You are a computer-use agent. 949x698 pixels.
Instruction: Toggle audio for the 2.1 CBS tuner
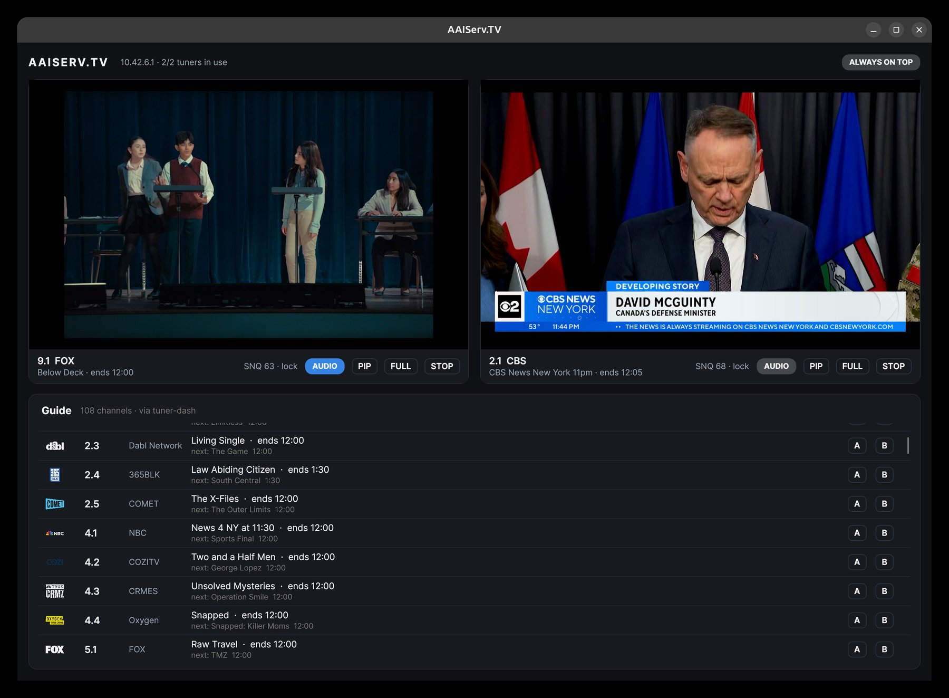(x=776, y=366)
